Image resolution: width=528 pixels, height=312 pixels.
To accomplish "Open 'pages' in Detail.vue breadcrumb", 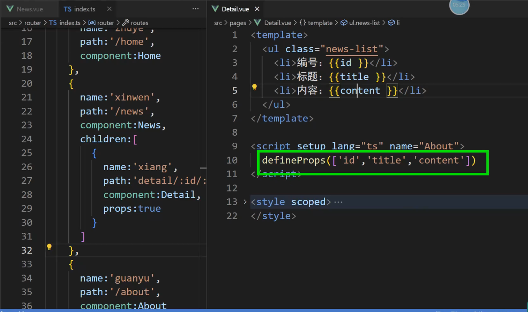I will click(x=238, y=23).
